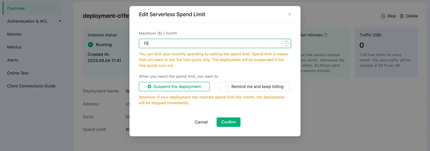Cancel the spend limit edit
The image size is (430, 151).
pos(201,122)
